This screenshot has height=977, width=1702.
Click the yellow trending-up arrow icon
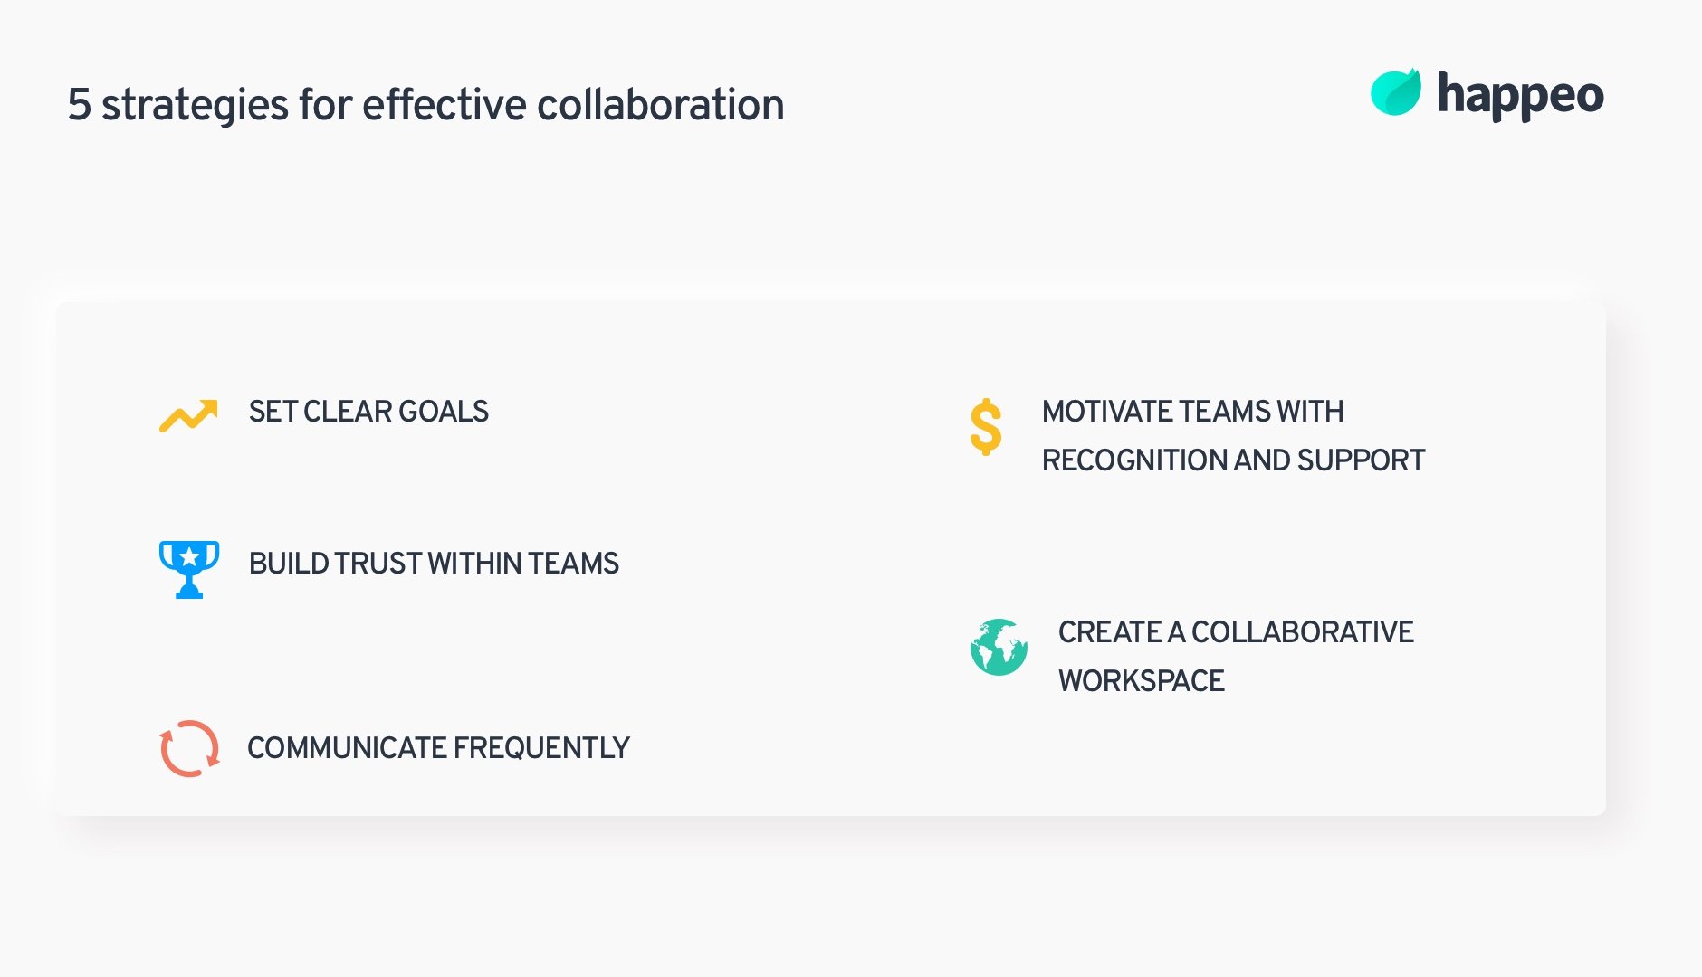click(188, 415)
